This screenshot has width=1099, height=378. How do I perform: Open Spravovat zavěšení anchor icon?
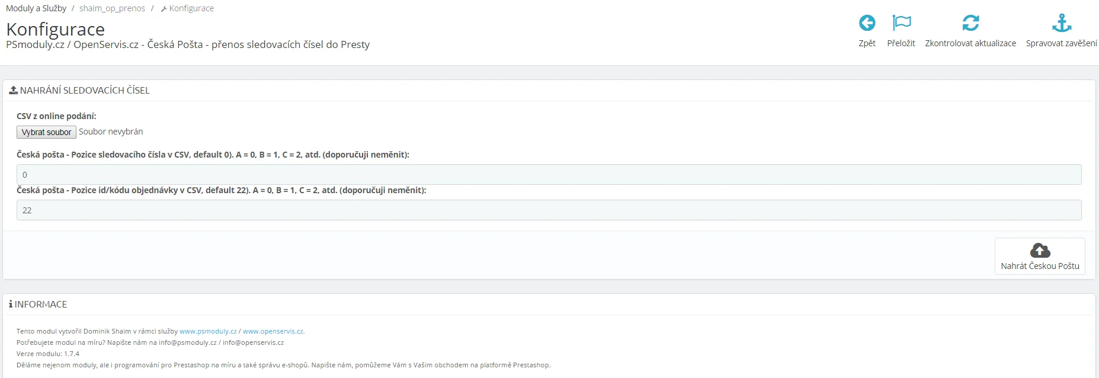click(1061, 23)
